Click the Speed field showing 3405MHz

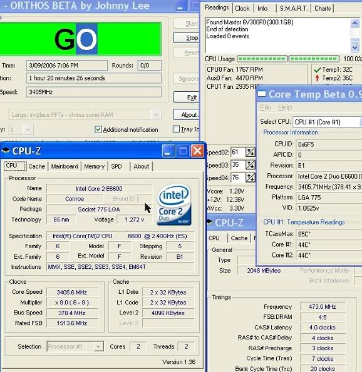(x=94, y=92)
